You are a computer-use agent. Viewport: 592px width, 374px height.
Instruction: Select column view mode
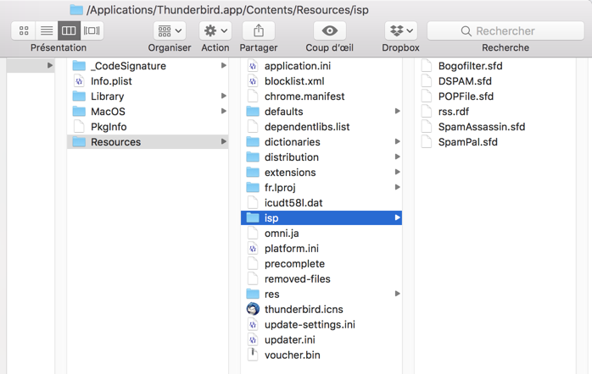tap(70, 30)
